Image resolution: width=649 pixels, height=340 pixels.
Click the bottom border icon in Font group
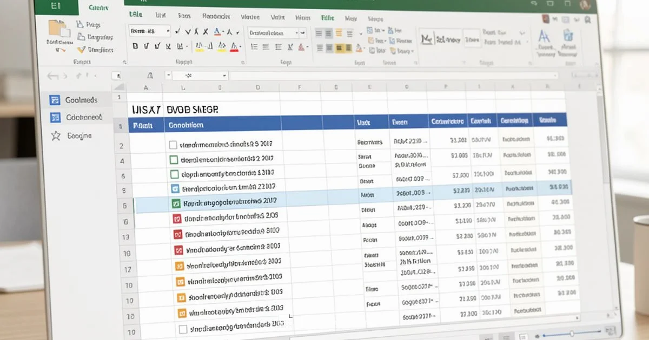(x=178, y=47)
